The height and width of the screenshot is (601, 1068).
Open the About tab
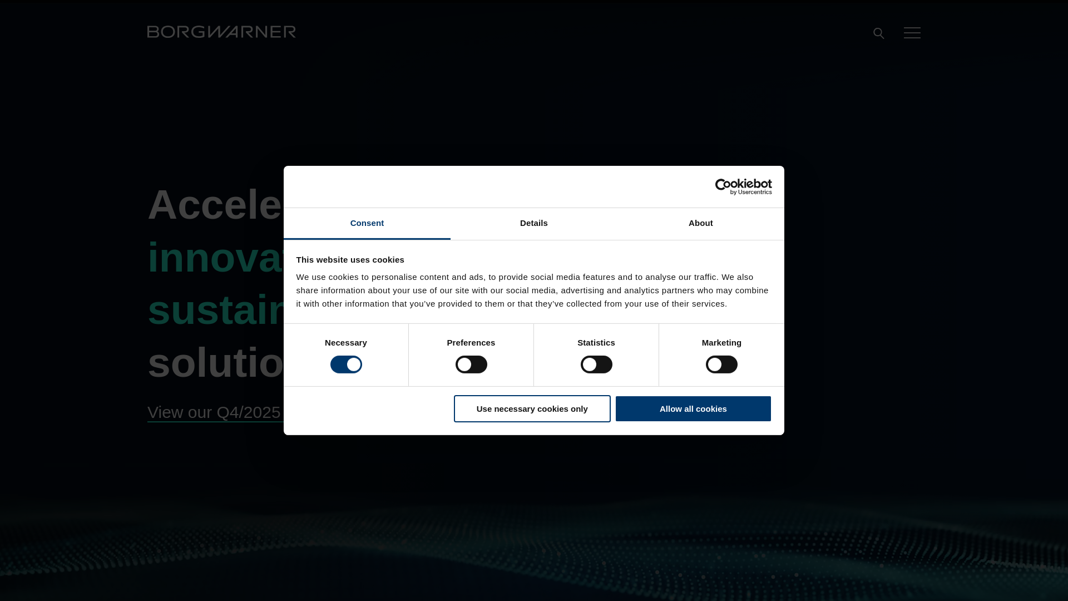[x=700, y=223]
